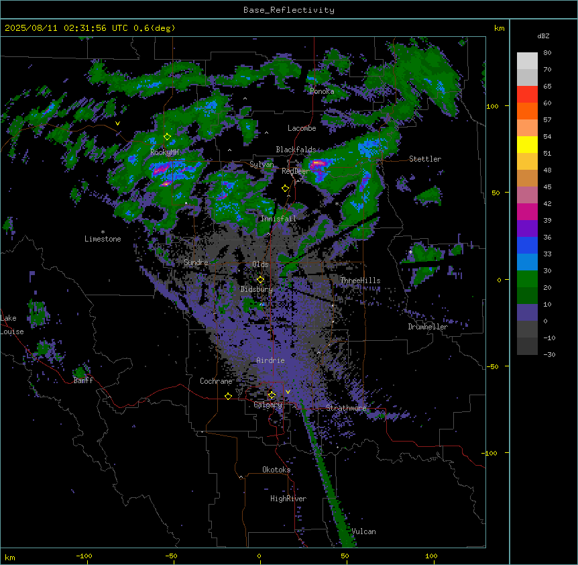The width and height of the screenshot is (578, 565).
Task: Click the Lacombe city label
Action: 302,128
